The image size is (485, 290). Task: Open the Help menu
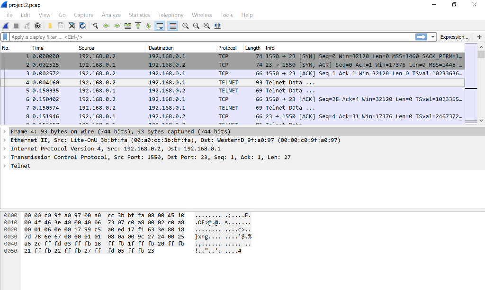247,15
